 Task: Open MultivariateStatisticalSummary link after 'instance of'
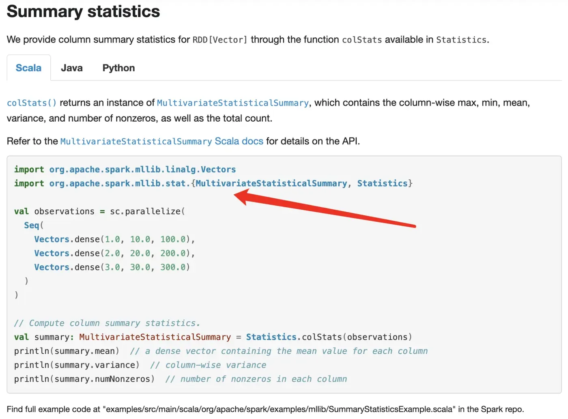232,103
